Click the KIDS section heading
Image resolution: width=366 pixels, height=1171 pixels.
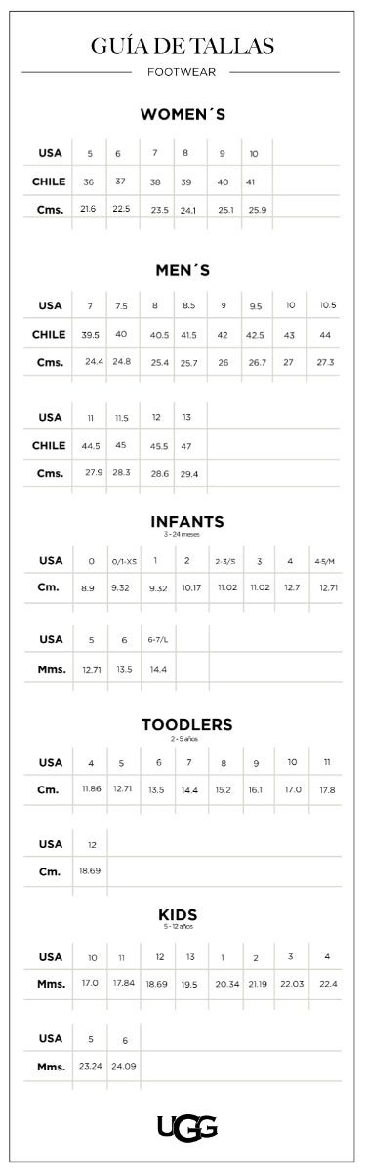[179, 914]
